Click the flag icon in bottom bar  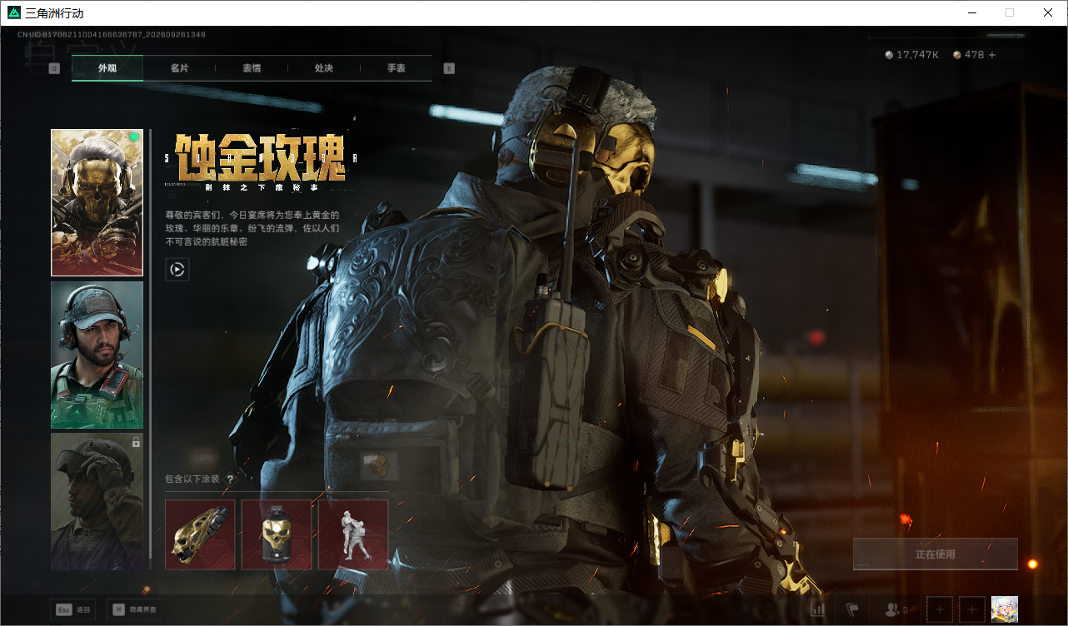pos(852,610)
